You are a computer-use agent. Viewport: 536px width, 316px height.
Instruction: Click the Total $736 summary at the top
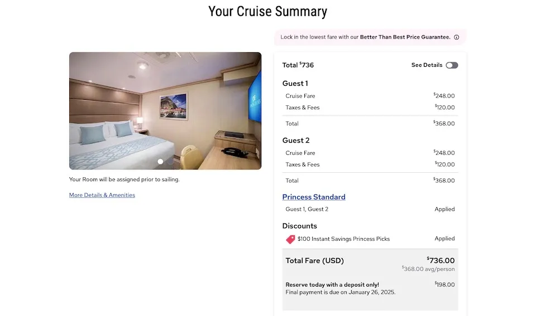pyautogui.click(x=298, y=65)
